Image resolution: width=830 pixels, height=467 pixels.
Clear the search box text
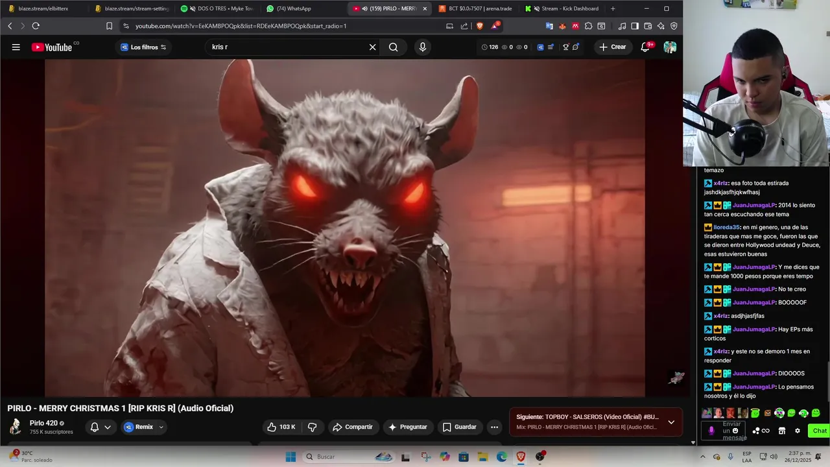pos(373,47)
